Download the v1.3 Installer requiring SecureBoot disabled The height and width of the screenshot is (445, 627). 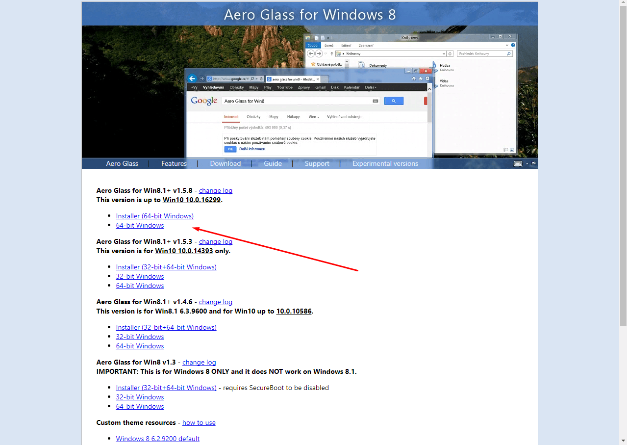166,388
